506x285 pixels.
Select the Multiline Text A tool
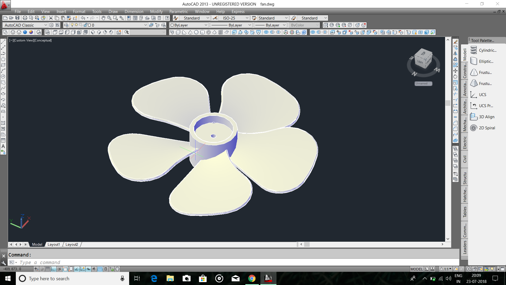[3, 146]
